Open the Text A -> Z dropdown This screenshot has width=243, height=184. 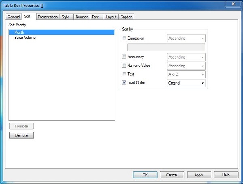click(x=186, y=74)
